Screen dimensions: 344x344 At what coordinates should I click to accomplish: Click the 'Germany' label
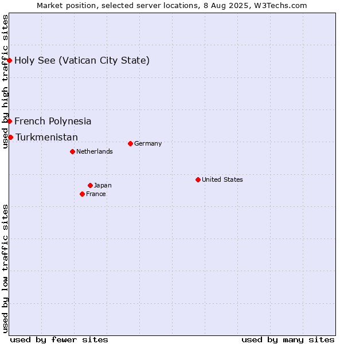coord(148,144)
